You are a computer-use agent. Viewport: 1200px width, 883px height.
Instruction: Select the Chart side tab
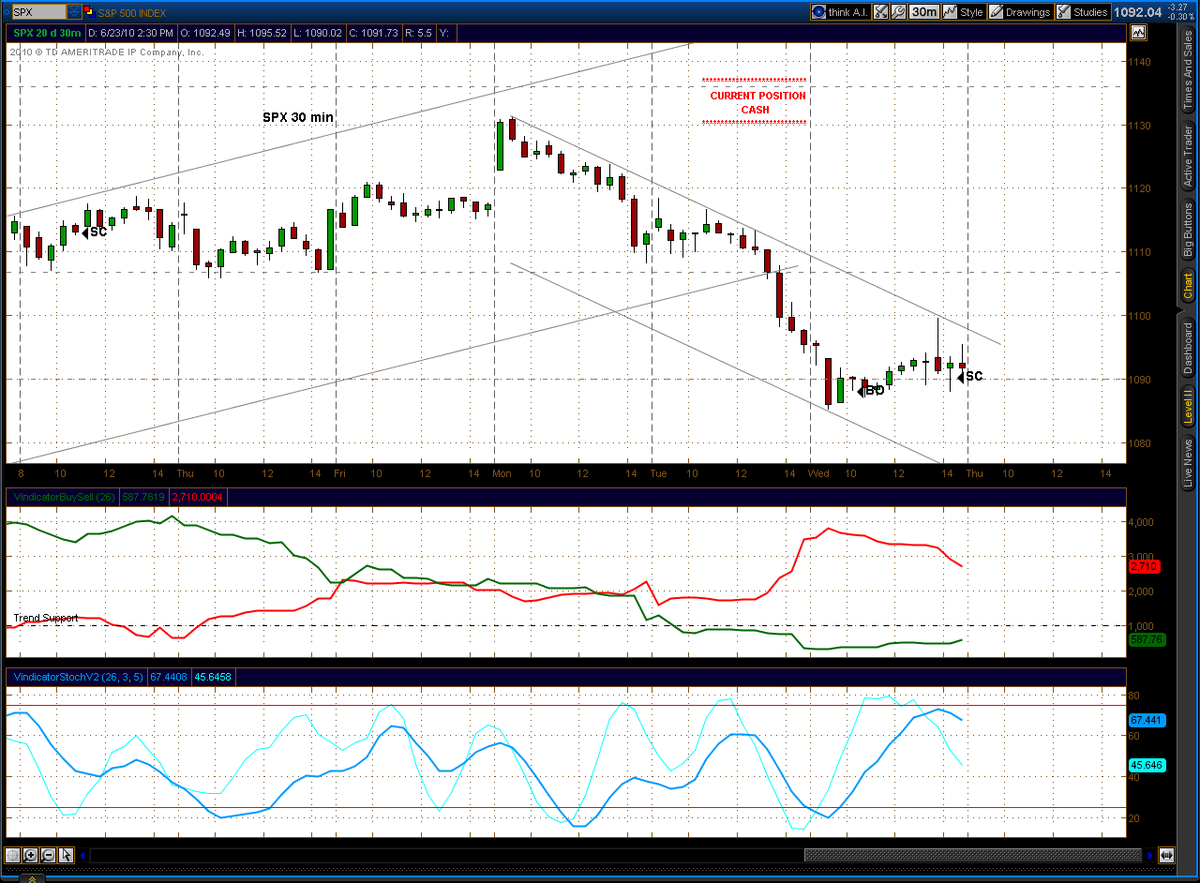coord(1188,286)
